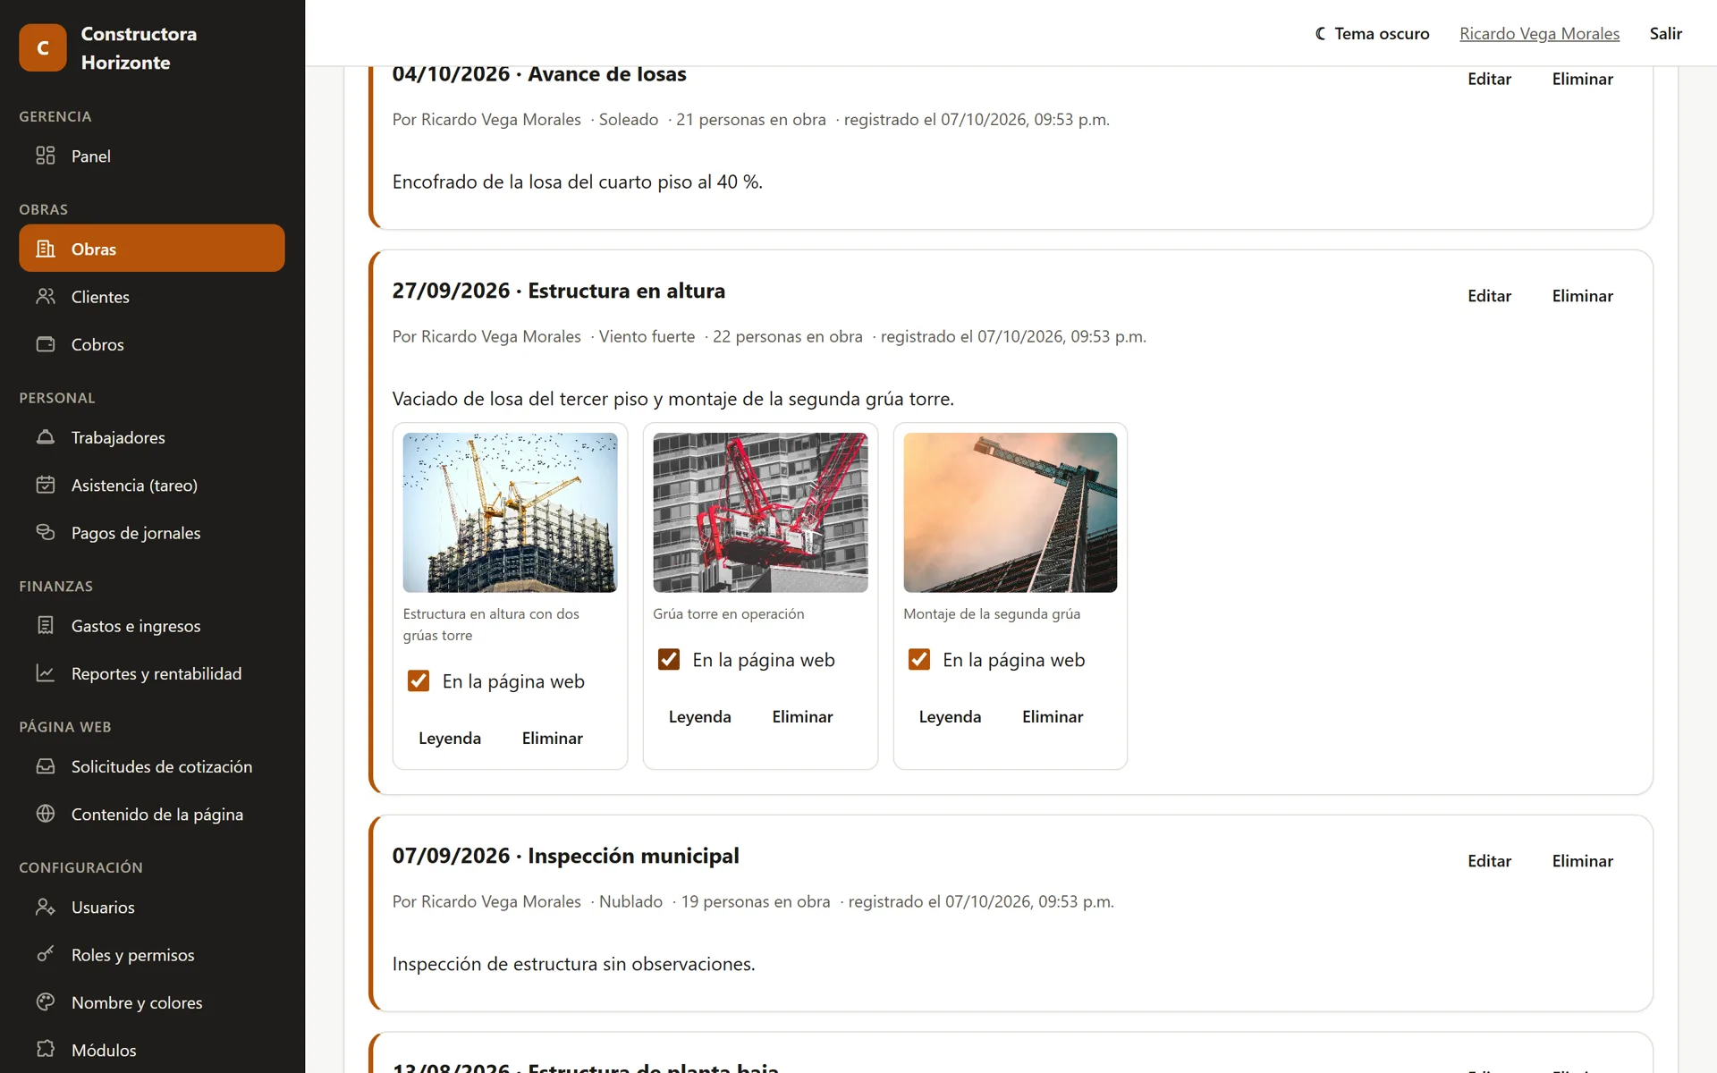This screenshot has height=1073, width=1717.
Task: Uncheck web page box for 'Estructura en altura con dos grúas torre'
Action: [419, 681]
